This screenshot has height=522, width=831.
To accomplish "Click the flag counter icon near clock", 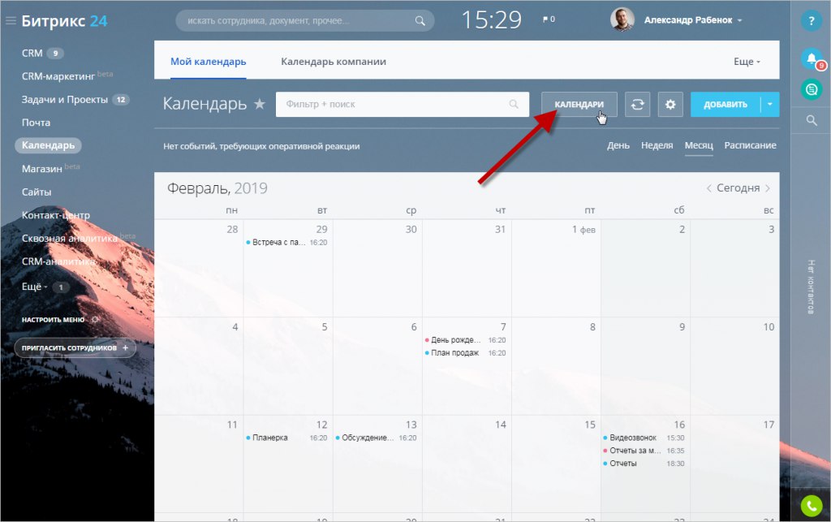I will 549,19.
